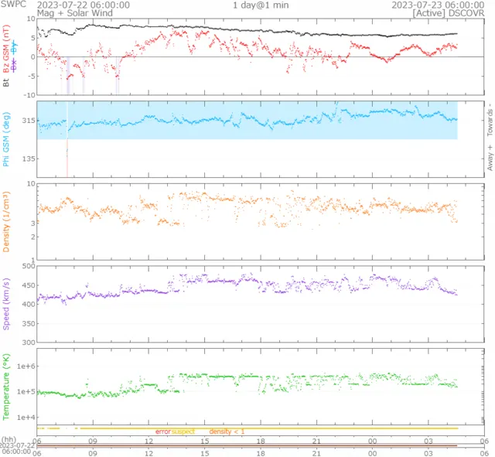Click the yellow 'suspect' flag legend
This screenshot has width=495, height=457.
pos(183,431)
